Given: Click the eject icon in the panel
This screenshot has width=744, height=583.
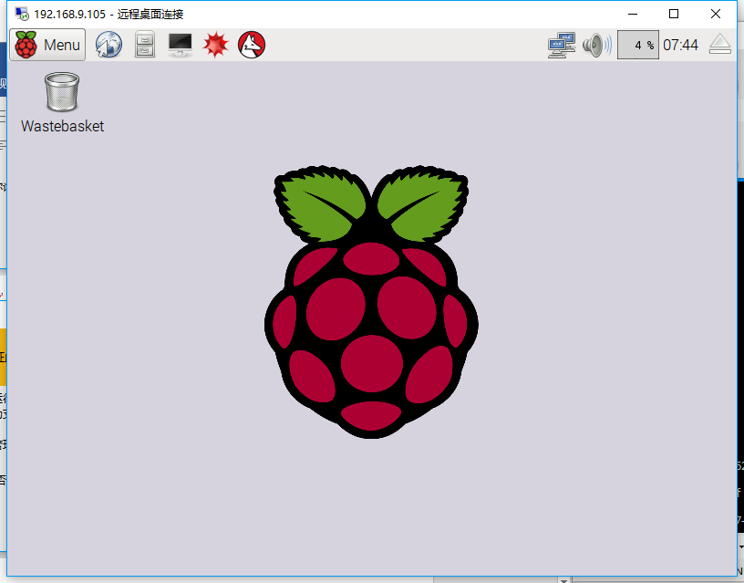Looking at the screenshot, I should coord(719,45).
